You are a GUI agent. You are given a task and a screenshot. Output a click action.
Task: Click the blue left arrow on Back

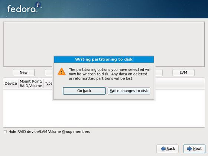[163, 149]
